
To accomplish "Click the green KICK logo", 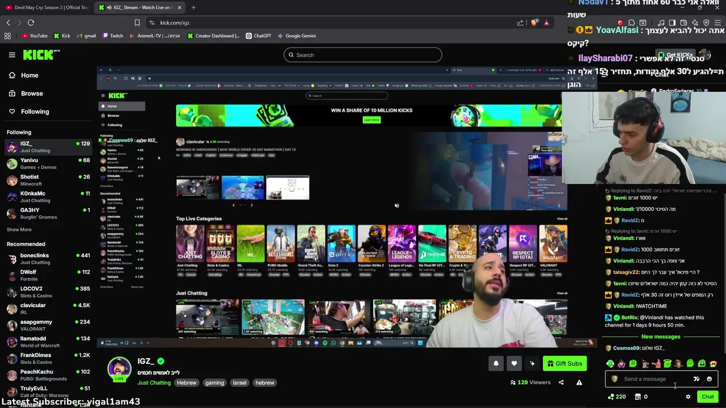I will tap(41, 54).
